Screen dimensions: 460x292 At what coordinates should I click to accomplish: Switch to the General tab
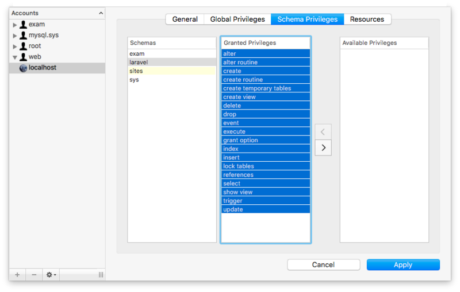[x=185, y=20]
